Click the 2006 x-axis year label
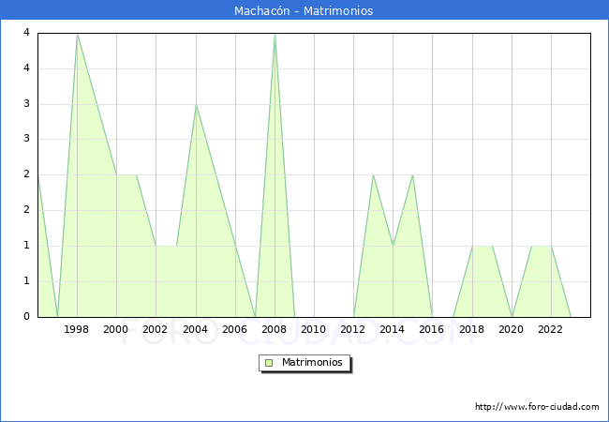Screen dimensions: 609x422 [235, 329]
